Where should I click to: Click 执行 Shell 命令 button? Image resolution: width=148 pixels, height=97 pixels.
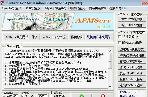pos(132,73)
